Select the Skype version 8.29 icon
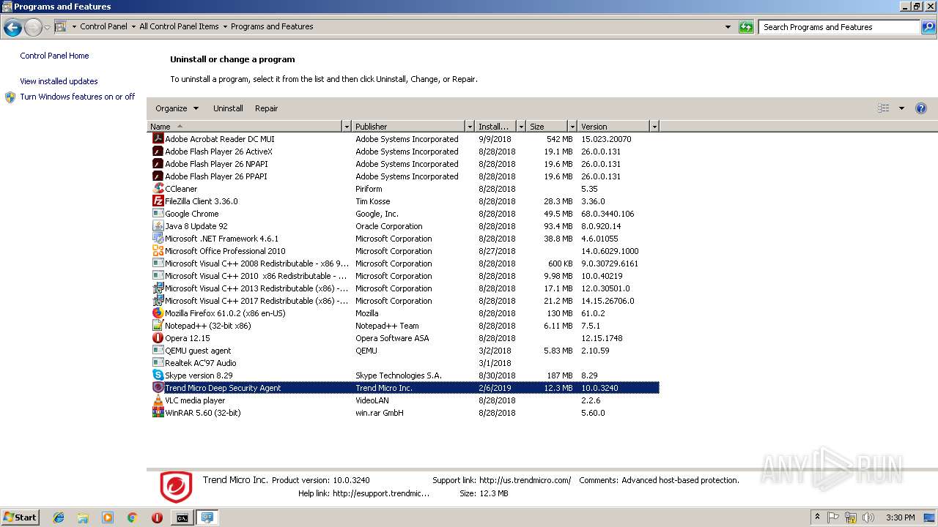The image size is (938, 527). point(158,375)
